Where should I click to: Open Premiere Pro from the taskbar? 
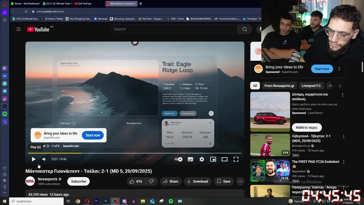[x=96, y=201]
